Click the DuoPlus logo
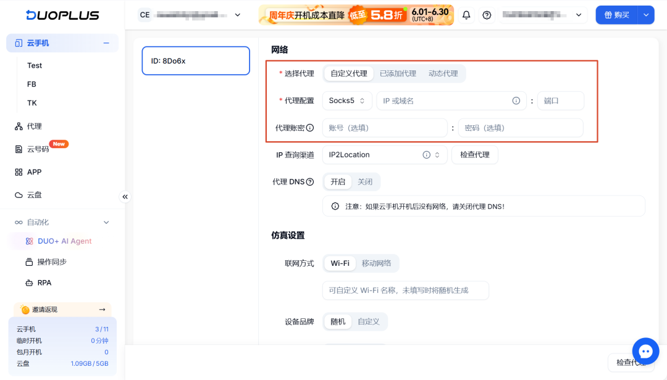Image resolution: width=667 pixels, height=380 pixels. [x=62, y=15]
